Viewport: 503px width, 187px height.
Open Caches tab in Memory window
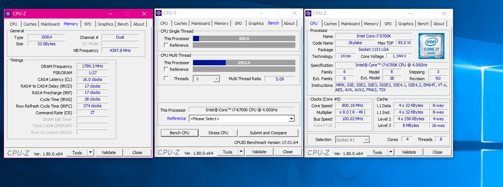tap(30, 24)
